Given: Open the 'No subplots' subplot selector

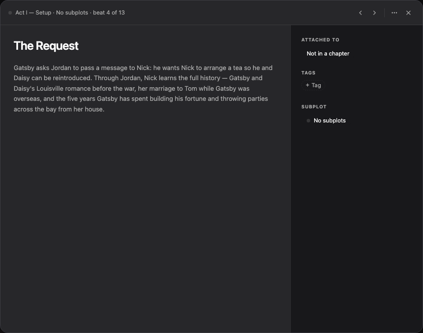Looking at the screenshot, I should coord(326,121).
